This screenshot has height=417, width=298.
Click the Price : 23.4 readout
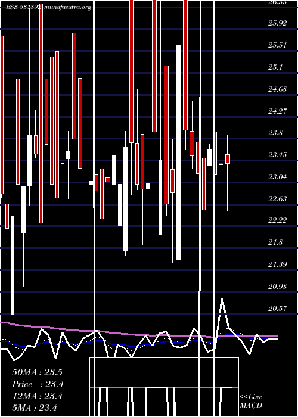(x=38, y=384)
